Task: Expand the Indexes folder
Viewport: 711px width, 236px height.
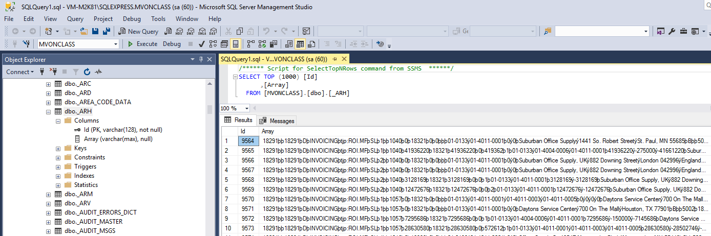Action: pos(57,176)
